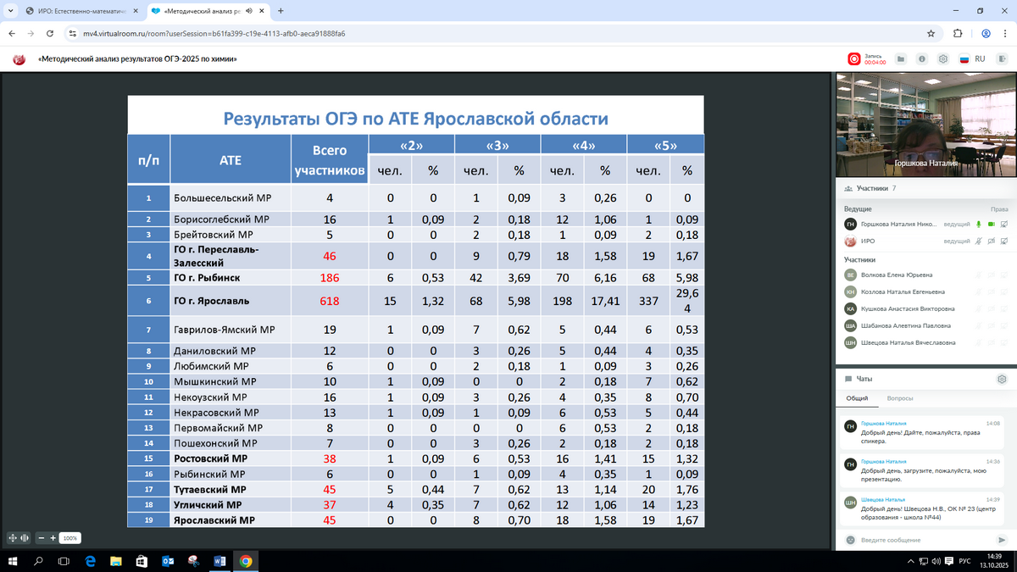This screenshot has height=572, width=1017.
Task: Zoom in presentation with plus button
Action: click(x=53, y=538)
